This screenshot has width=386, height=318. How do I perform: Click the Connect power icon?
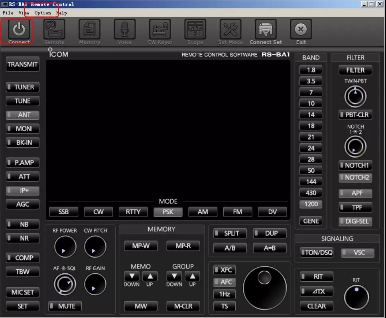[19, 30]
